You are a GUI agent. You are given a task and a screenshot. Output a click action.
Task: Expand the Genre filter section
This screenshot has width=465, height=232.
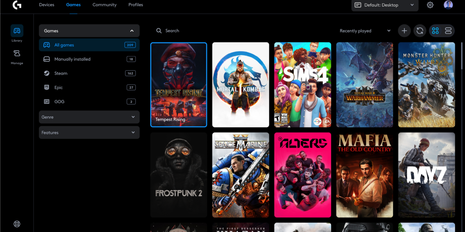tap(89, 117)
